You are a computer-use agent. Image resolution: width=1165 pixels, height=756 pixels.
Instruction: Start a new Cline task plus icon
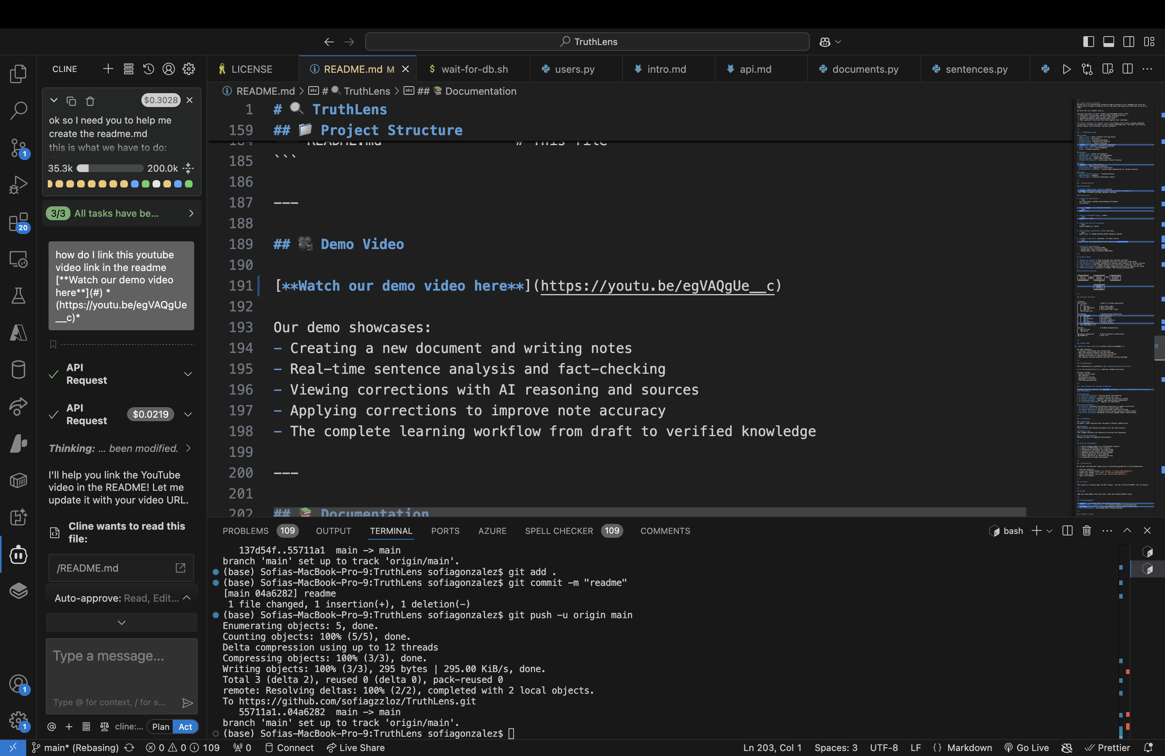[108, 69]
